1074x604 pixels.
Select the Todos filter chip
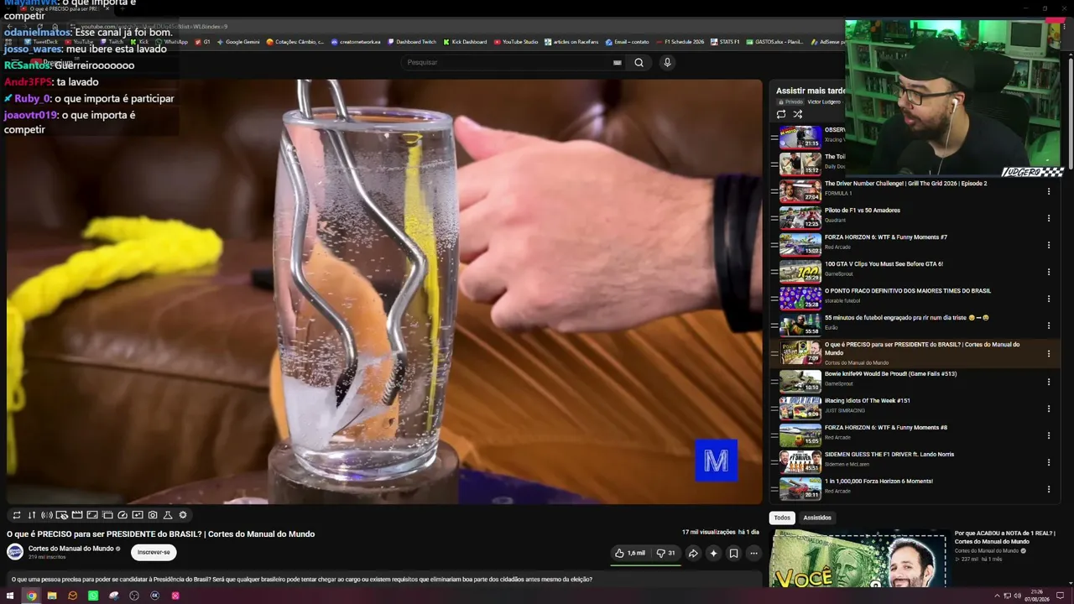pos(782,518)
